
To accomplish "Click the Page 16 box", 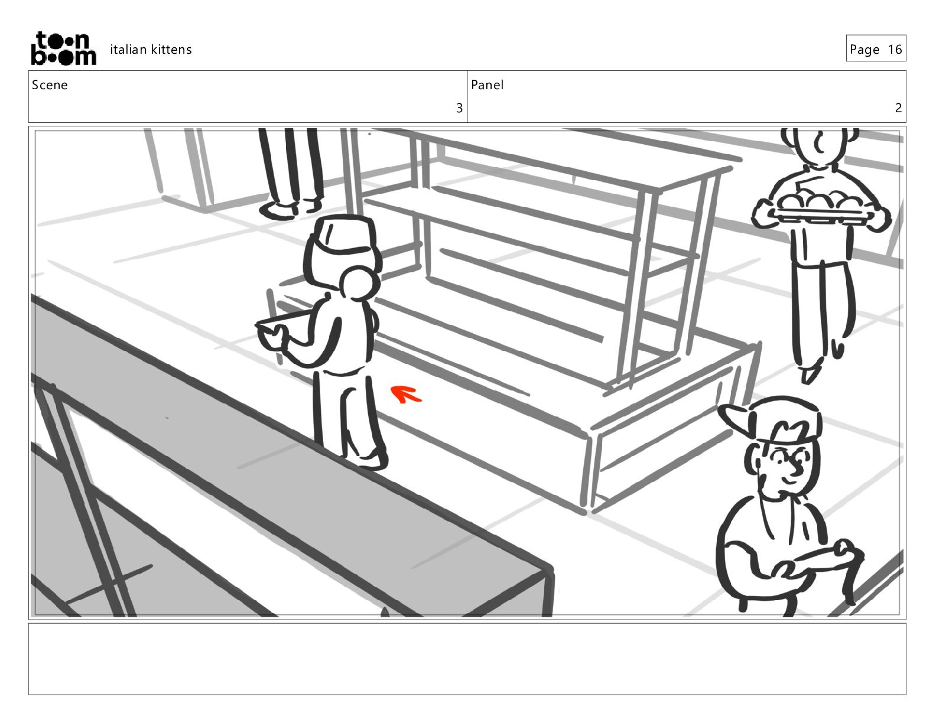I will click(x=876, y=48).
